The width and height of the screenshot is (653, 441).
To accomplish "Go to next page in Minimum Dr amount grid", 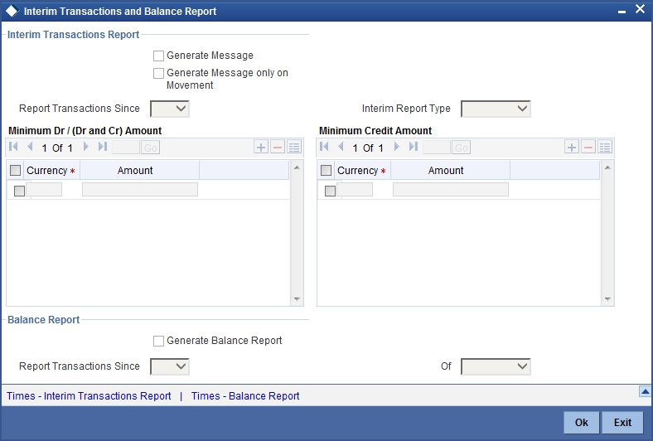I will (x=86, y=147).
